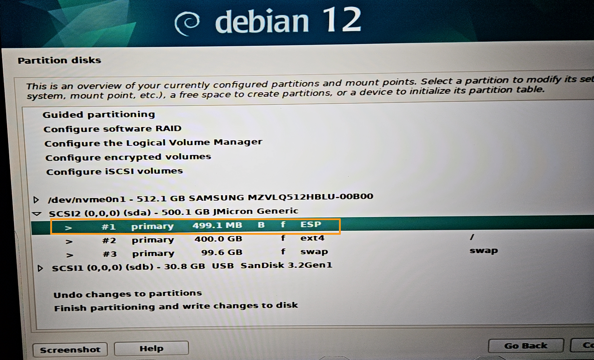Choose Configure iSCSI volumes
594x360 pixels.
click(114, 171)
